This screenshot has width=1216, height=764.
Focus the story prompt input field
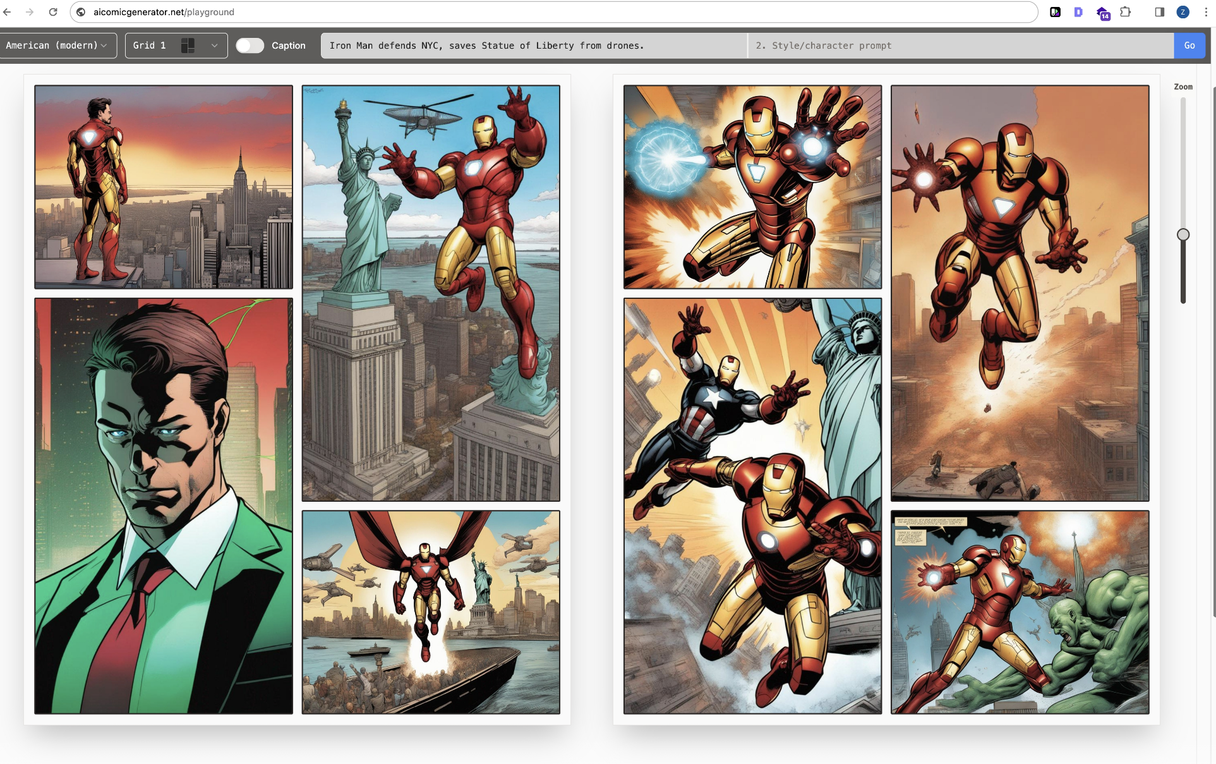pyautogui.click(x=534, y=45)
